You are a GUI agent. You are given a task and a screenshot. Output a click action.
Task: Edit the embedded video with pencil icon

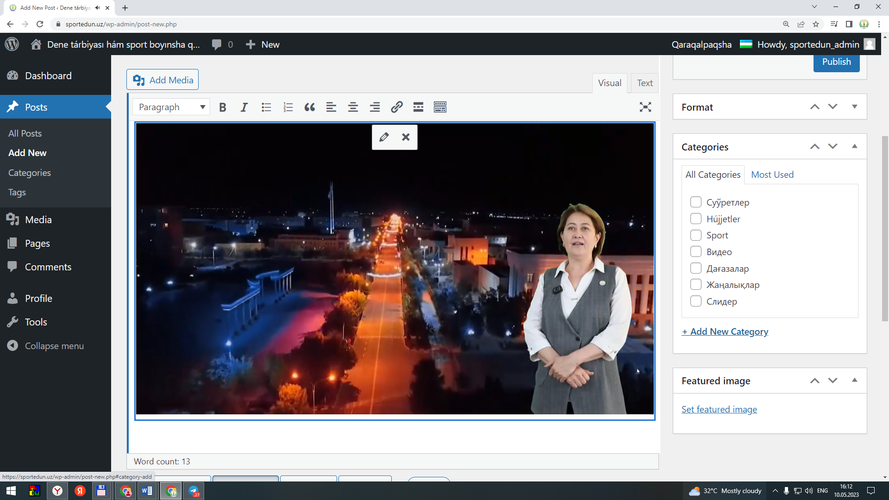[384, 137]
